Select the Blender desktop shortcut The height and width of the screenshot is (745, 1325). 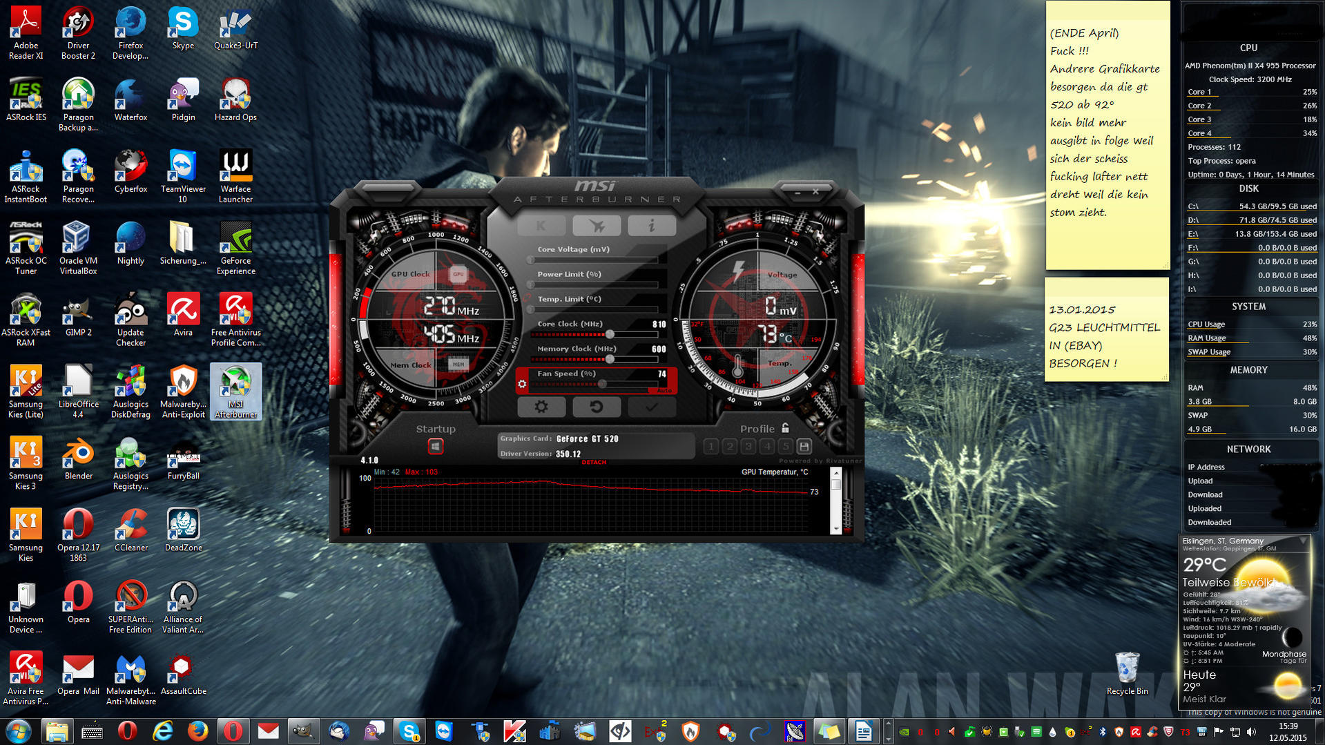pos(79,458)
